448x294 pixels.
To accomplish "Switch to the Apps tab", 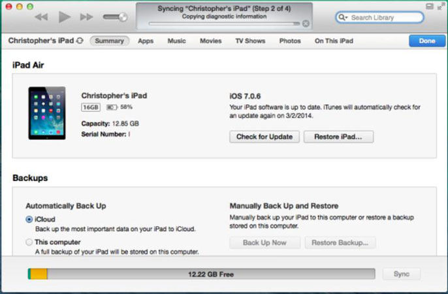I will coord(146,41).
